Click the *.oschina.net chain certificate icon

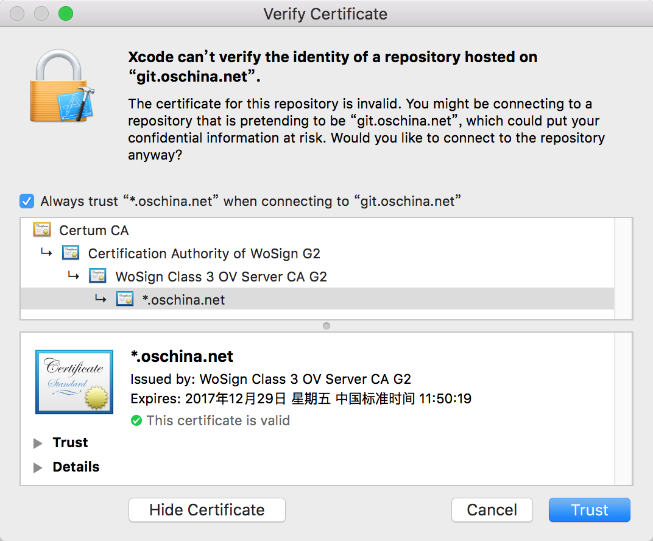(x=125, y=300)
